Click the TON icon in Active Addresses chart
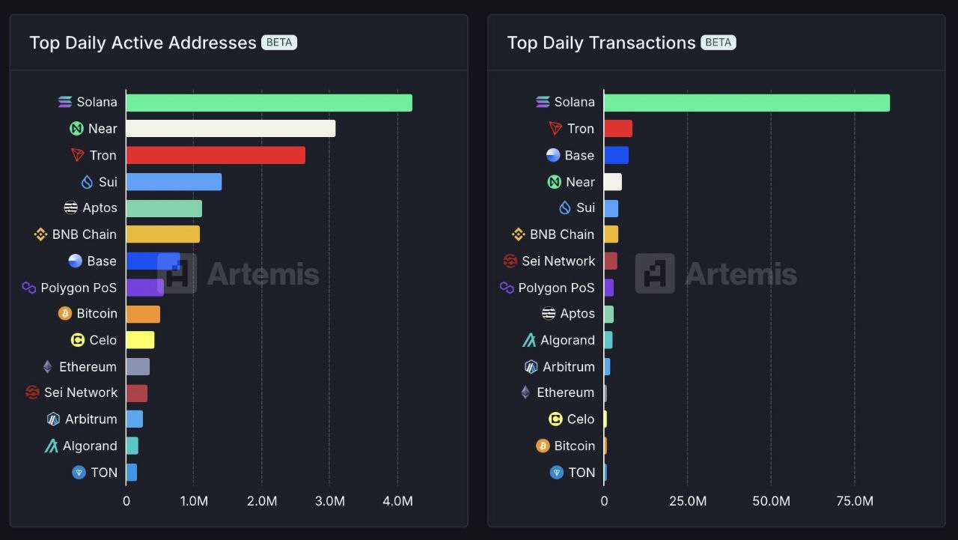This screenshot has width=958, height=540. (x=79, y=473)
